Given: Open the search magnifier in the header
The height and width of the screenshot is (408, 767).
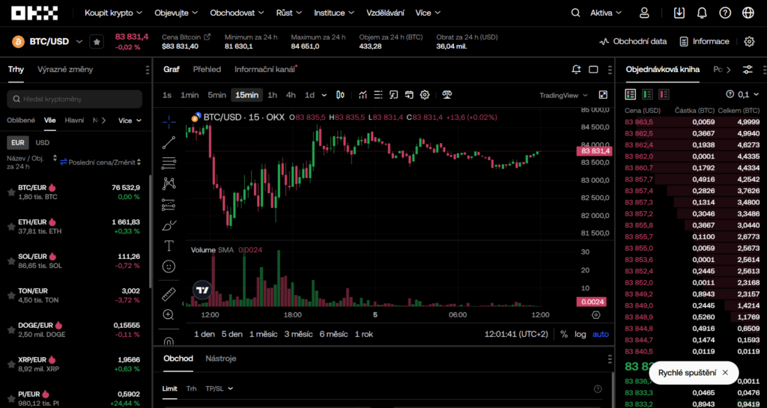Looking at the screenshot, I should pos(575,13).
